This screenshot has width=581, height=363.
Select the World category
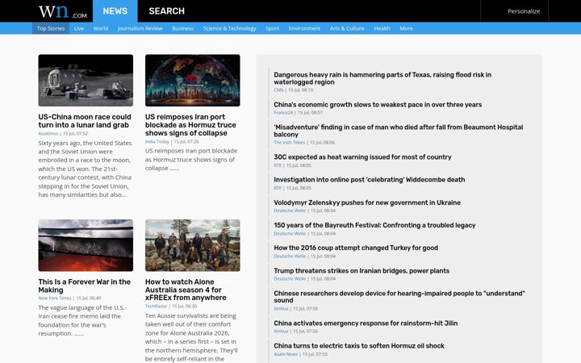coord(100,28)
